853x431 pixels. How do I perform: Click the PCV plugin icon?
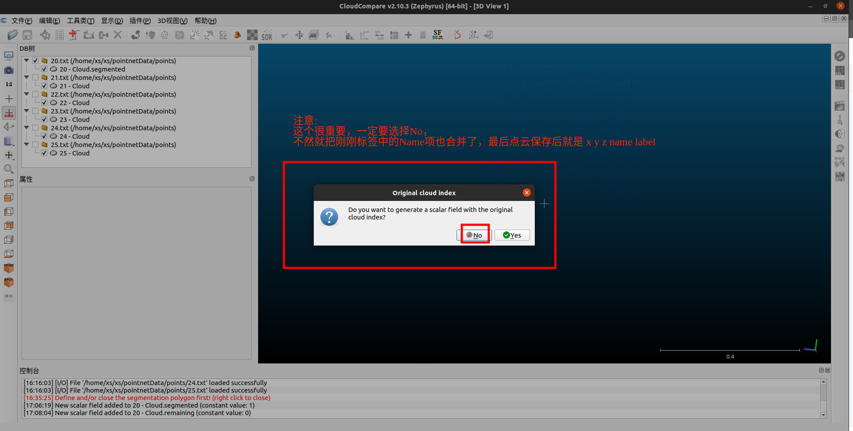click(x=840, y=176)
